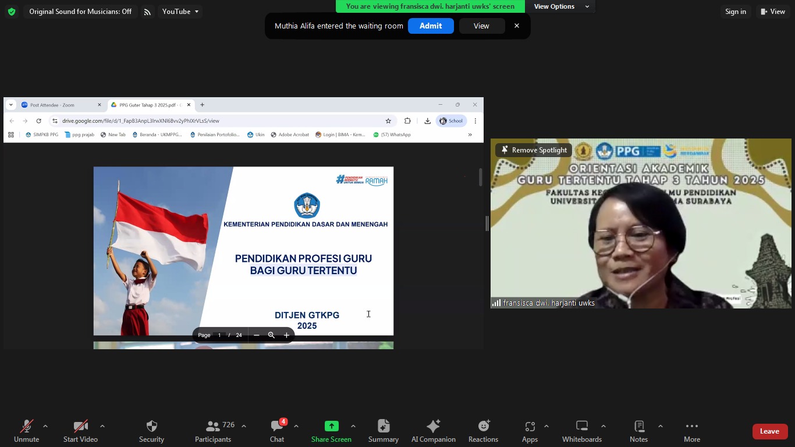This screenshot has width=795, height=447.
Task: Click the green Share Screen icon
Action: tap(331, 427)
